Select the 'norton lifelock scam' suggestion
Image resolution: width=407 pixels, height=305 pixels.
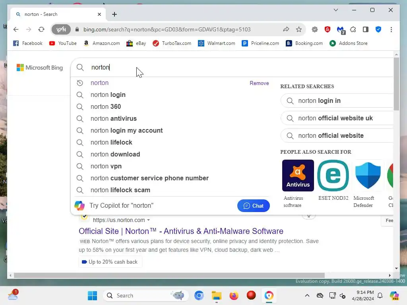click(120, 190)
